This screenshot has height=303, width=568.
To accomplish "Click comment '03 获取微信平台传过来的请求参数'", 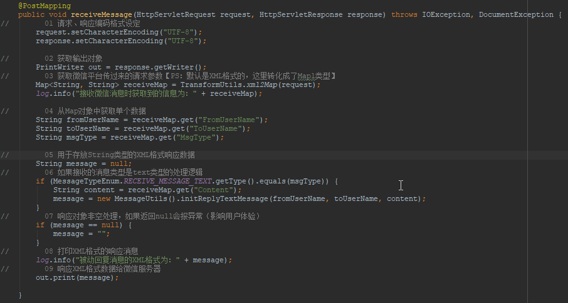I will (103, 76).
